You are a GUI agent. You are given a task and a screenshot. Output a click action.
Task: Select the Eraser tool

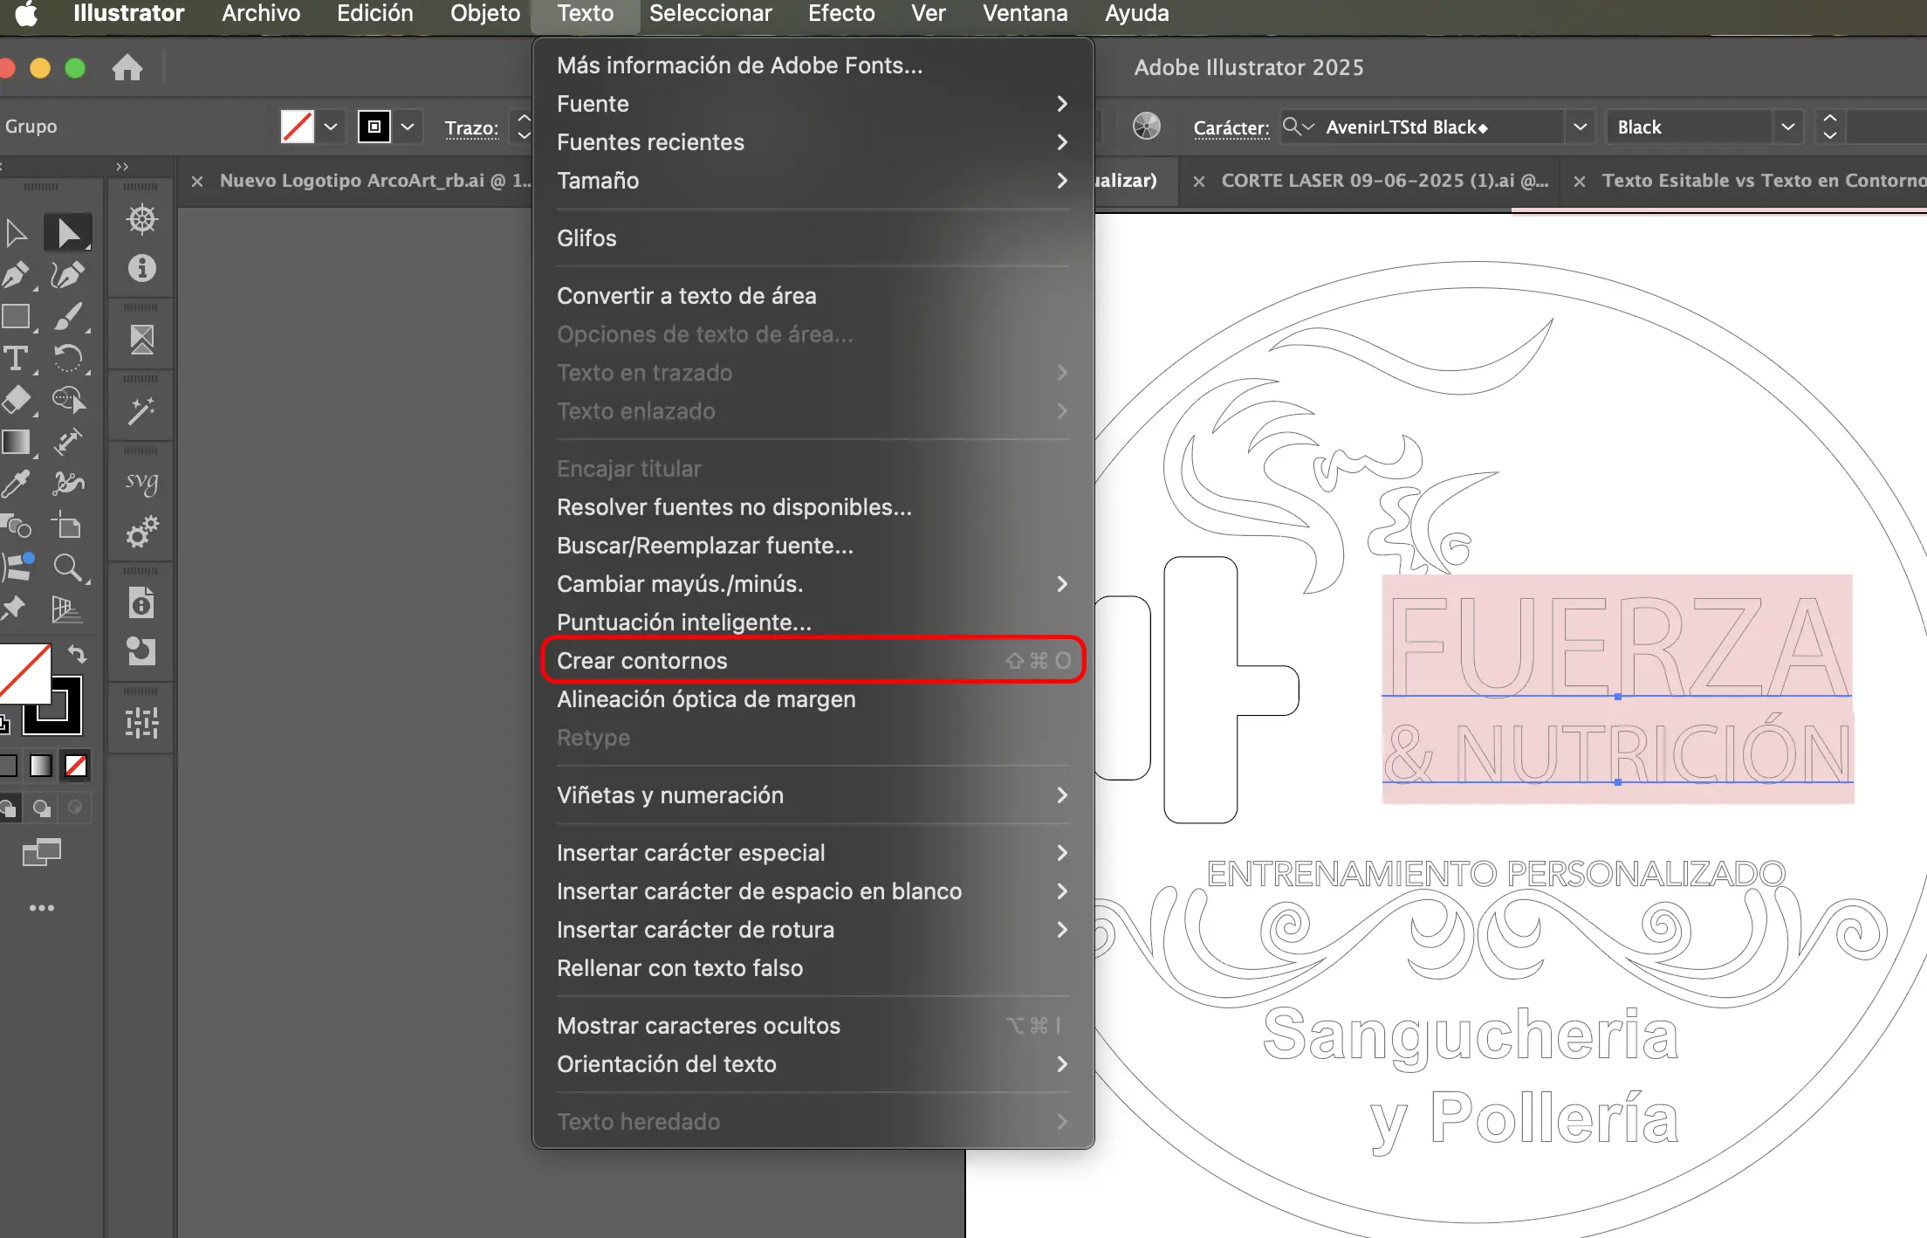16,400
